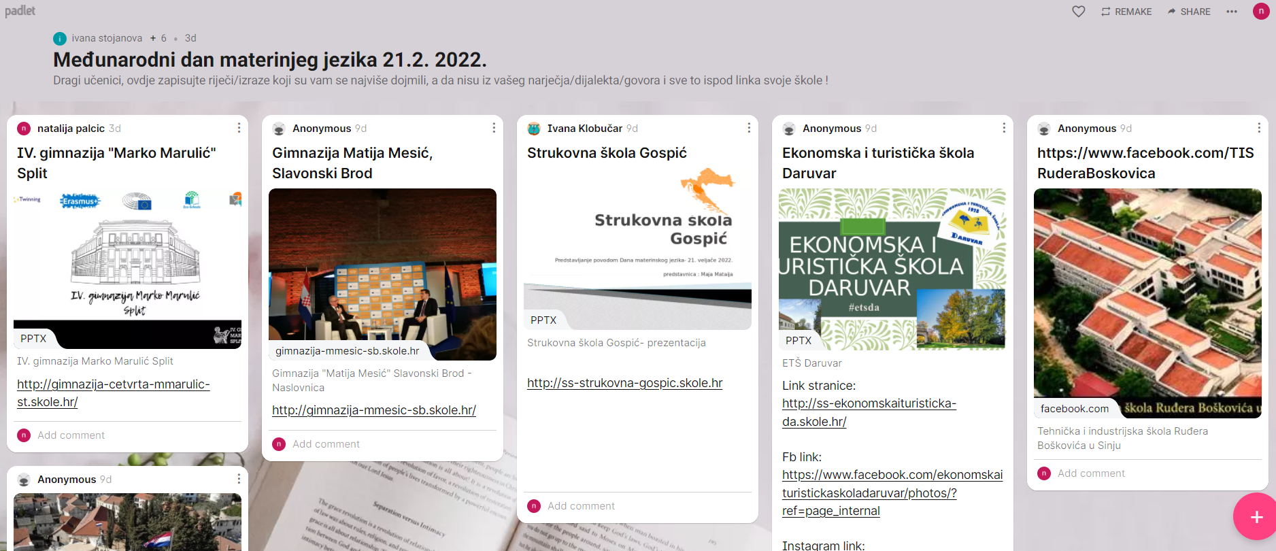
Task: Click comment avatar on Gimnazija Matija Mesić post
Action: 279,444
